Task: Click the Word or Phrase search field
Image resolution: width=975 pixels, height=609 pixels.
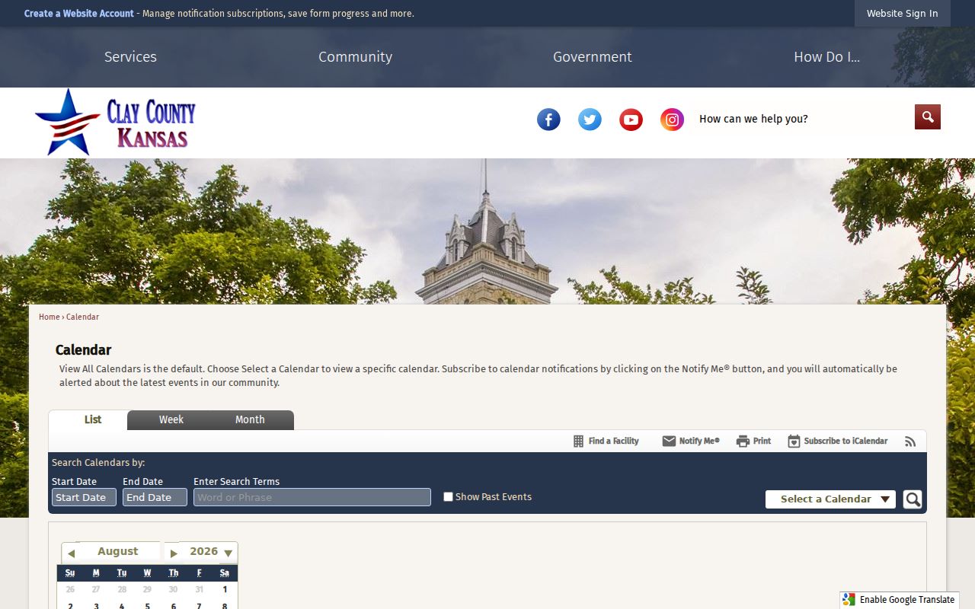Action: coord(312,497)
